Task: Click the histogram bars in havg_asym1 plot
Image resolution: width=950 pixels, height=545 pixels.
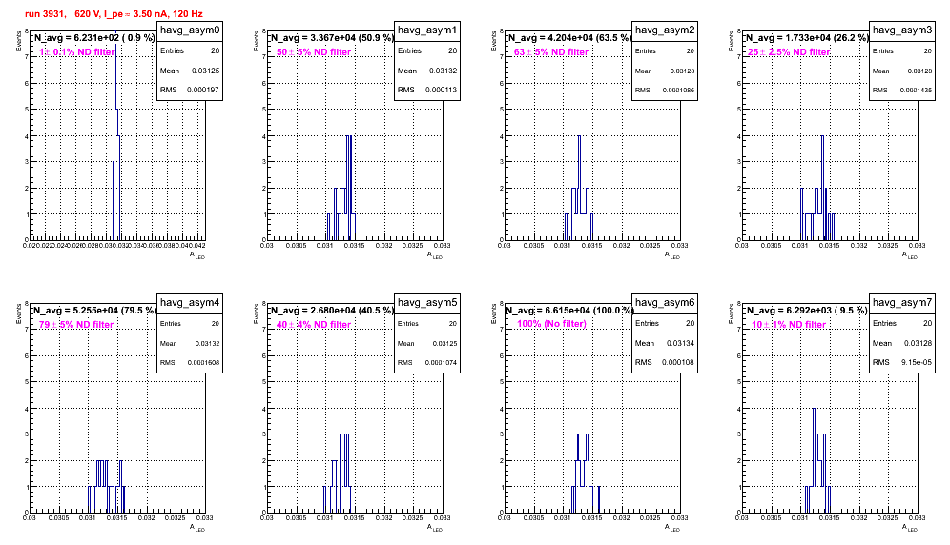Action: [341, 188]
